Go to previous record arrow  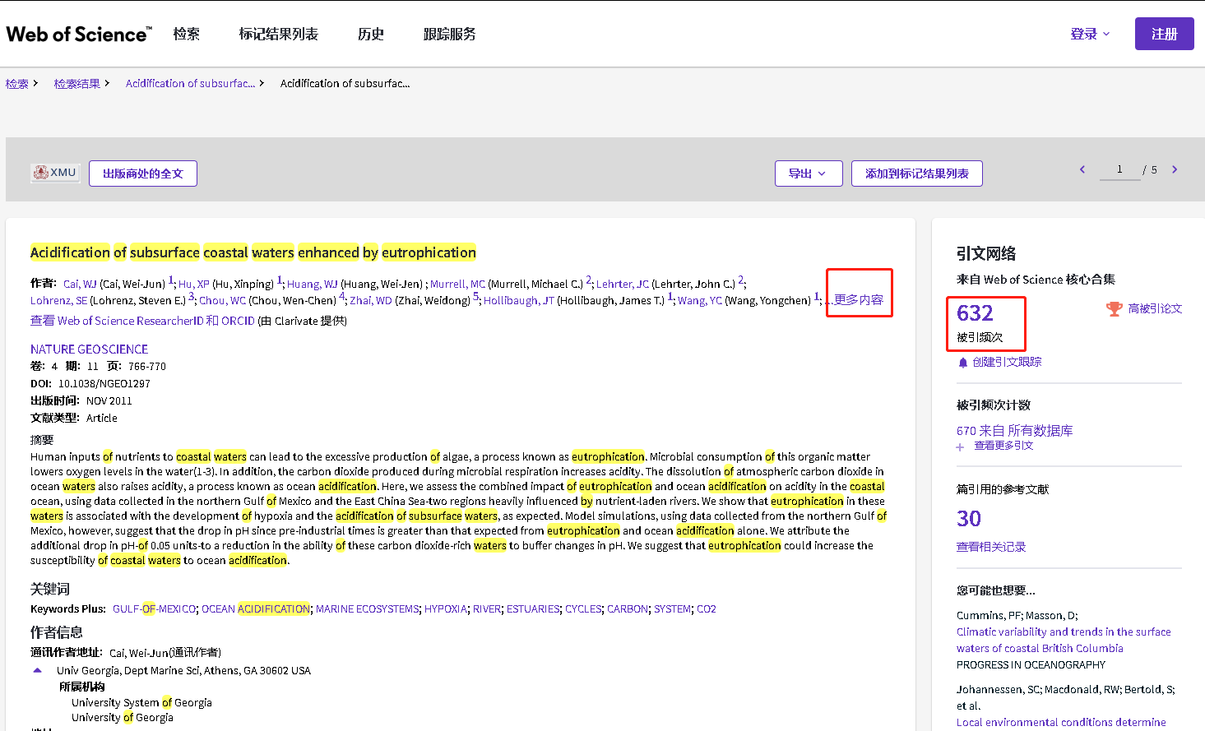click(1082, 169)
